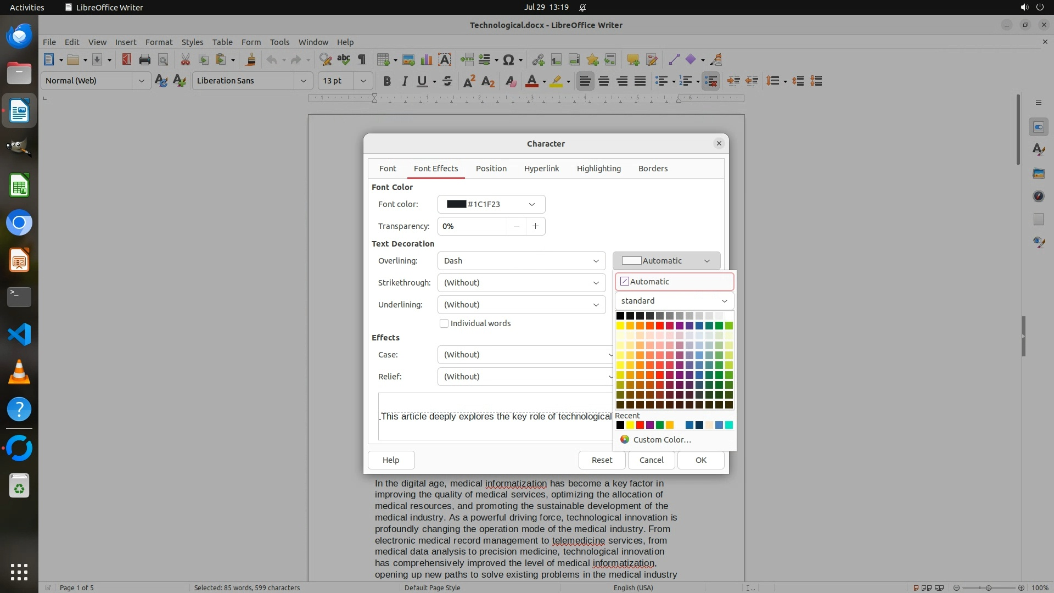Viewport: 1054px width, 593px height.
Task: Pick the red swatch in Recent colors
Action: 640,425
